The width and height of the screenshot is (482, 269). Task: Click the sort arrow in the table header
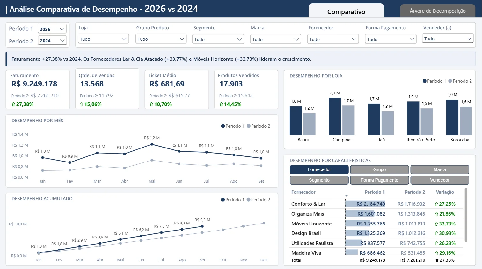pos(347,196)
